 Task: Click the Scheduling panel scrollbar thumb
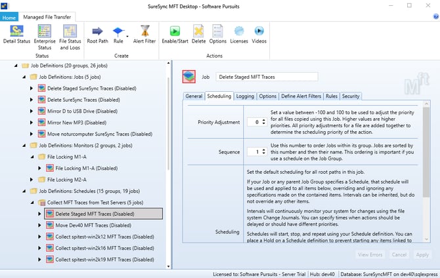[x=426, y=152]
